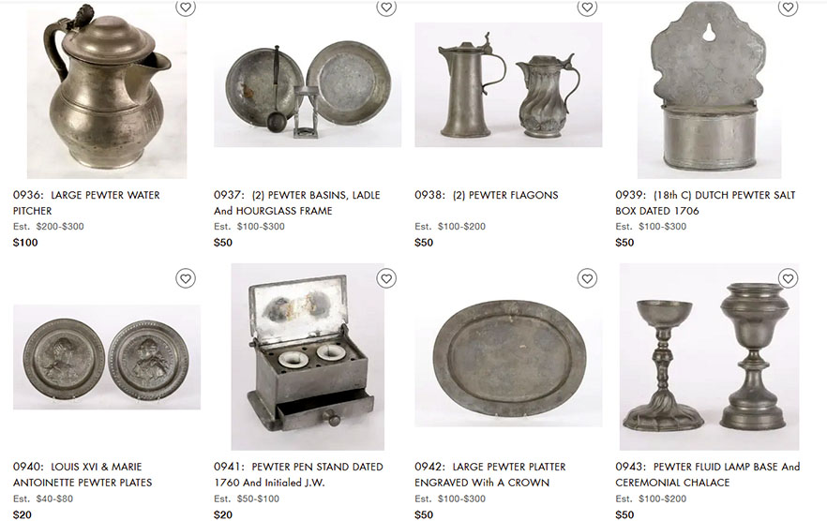Open lot 0937 Pewter Basins, Ladle title link
The width and height of the screenshot is (827, 521).
(297, 203)
